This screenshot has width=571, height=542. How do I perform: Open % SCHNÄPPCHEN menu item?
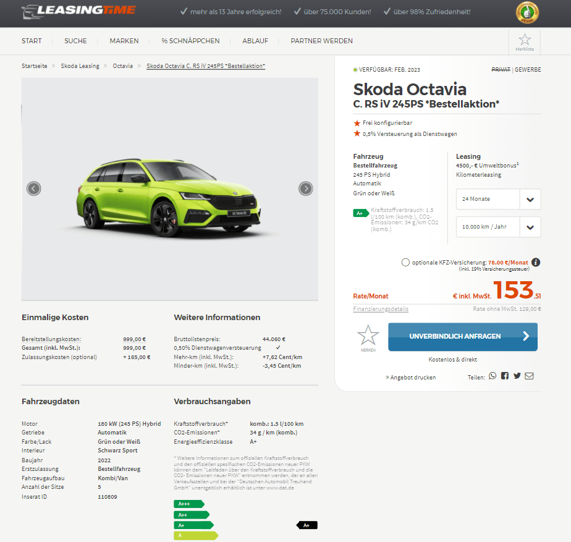tap(190, 41)
